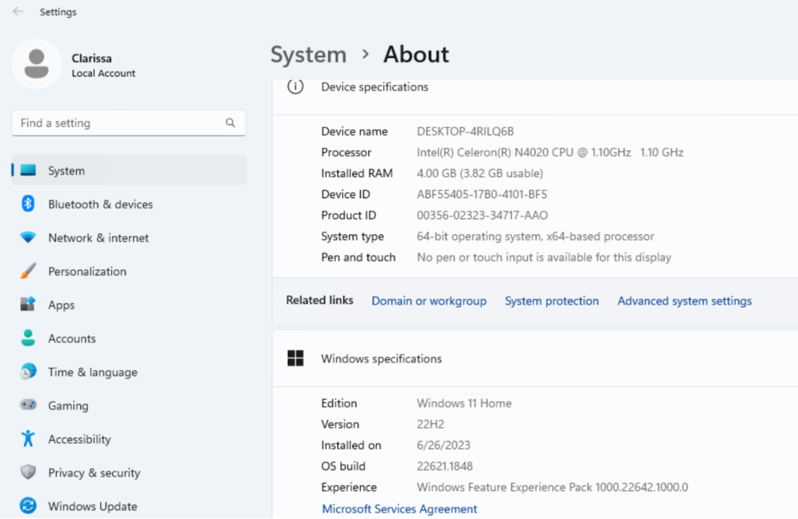This screenshot has width=798, height=519.
Task: Select the Apps label in sidebar
Action: 61,305
